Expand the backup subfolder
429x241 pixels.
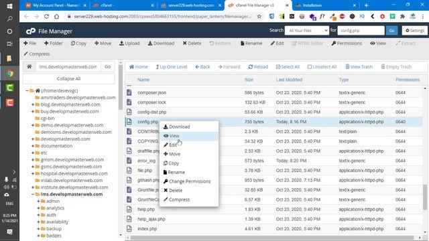click(x=39, y=229)
